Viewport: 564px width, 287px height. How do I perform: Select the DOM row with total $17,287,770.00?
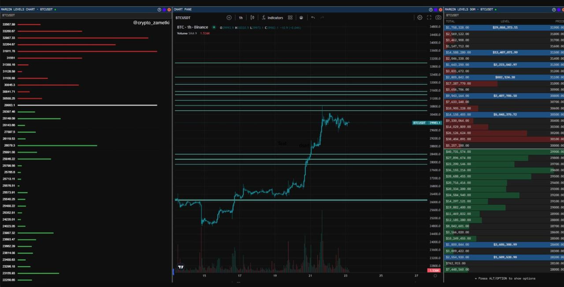pyautogui.click(x=504, y=84)
